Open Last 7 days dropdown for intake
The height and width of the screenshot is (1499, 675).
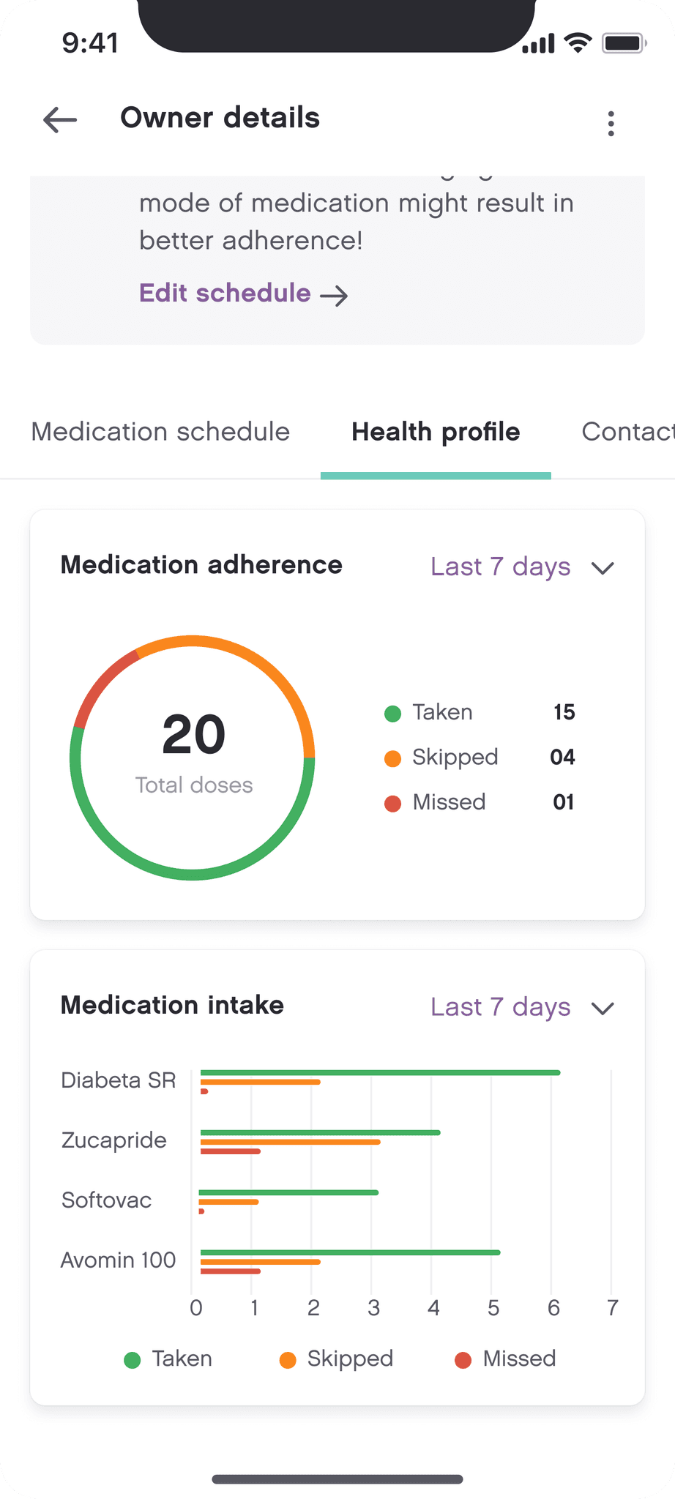click(500, 1007)
